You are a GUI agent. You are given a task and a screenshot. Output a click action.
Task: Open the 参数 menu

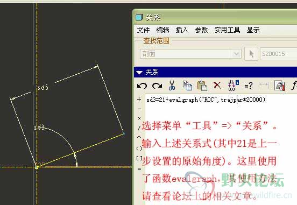coord(201,30)
